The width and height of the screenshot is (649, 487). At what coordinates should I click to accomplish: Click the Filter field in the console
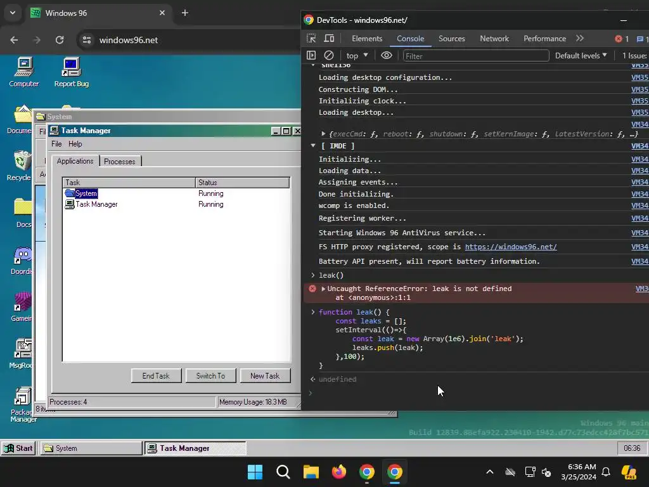click(476, 56)
